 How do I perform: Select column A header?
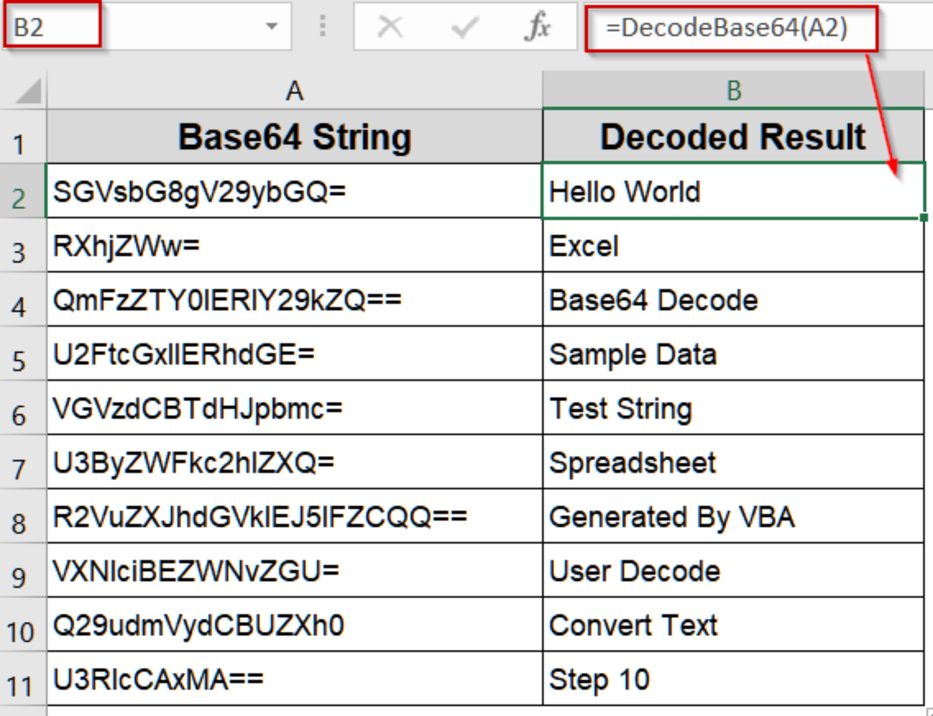click(x=294, y=91)
